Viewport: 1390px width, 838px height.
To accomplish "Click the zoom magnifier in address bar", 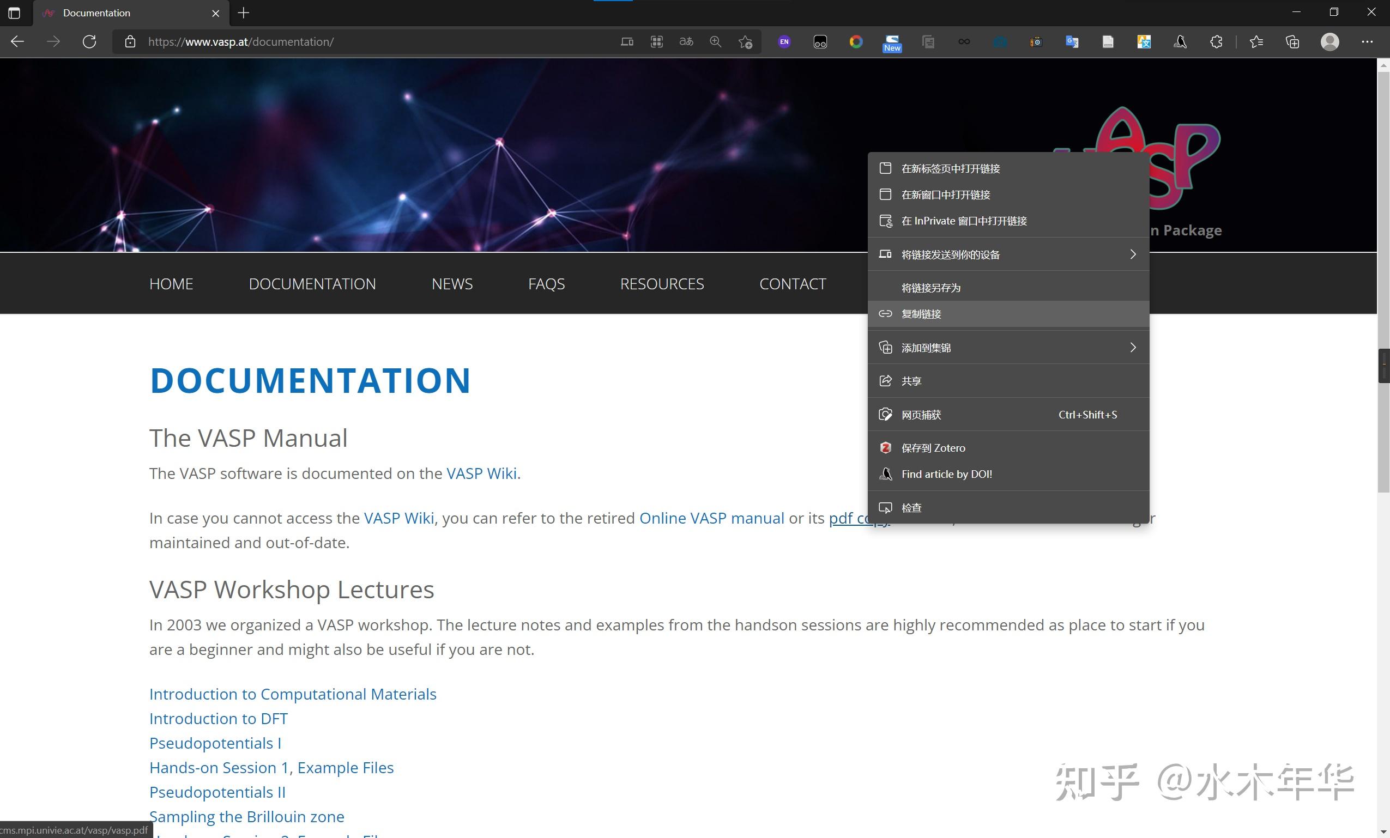I will tap(715, 42).
